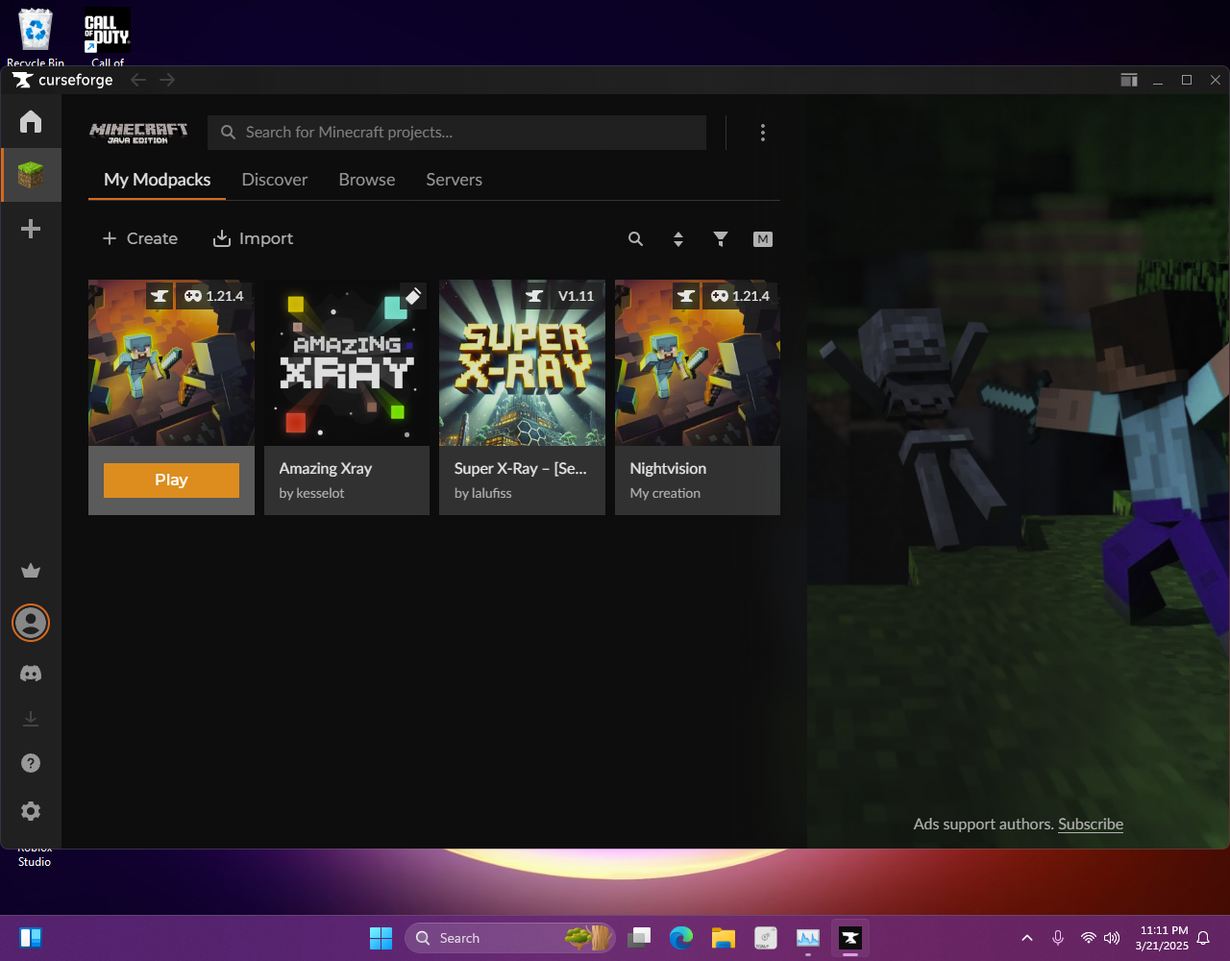Click the Amazing Xray title text
The image size is (1230, 961).
click(326, 469)
